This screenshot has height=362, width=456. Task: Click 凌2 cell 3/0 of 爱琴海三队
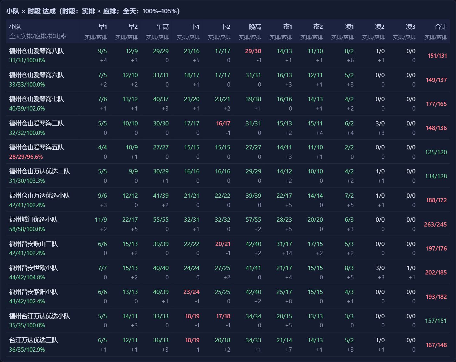tap(380, 123)
